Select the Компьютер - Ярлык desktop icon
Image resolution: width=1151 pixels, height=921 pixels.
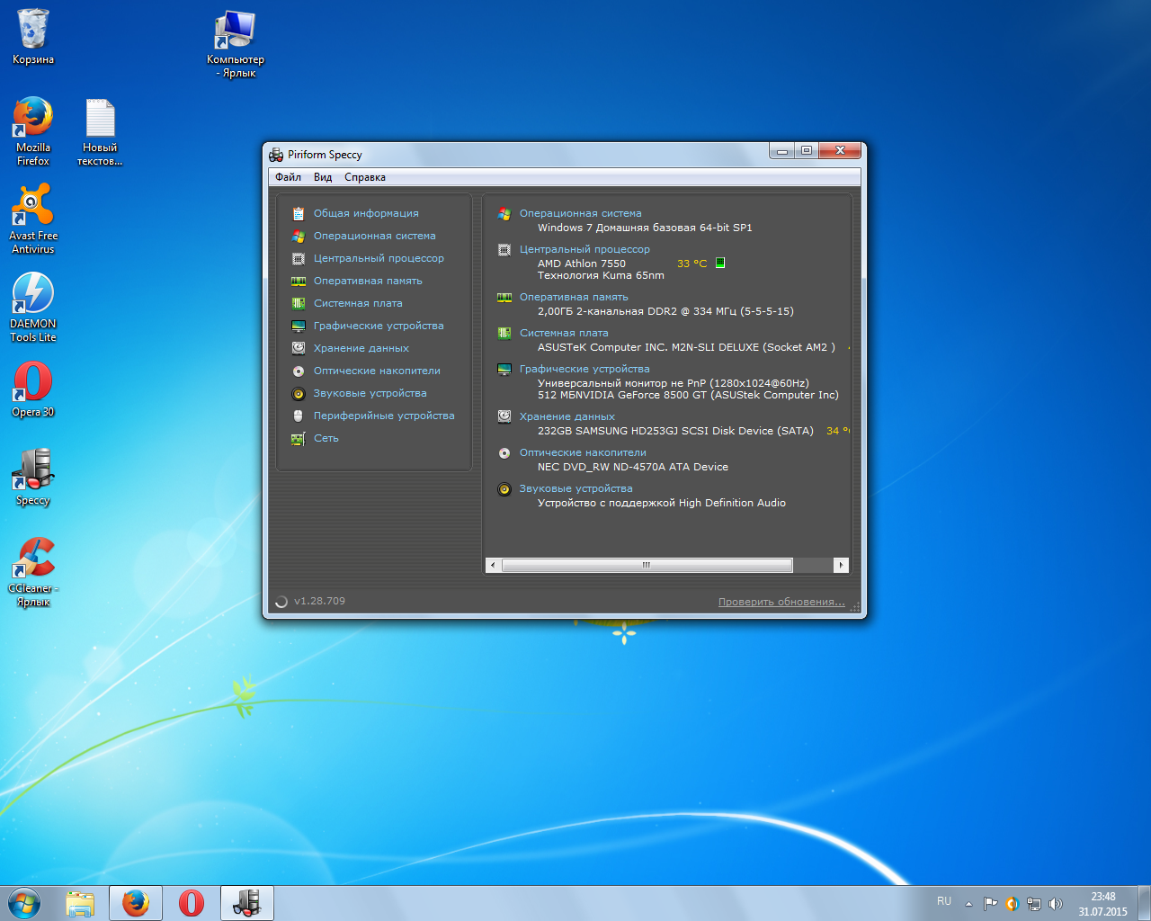(236, 44)
